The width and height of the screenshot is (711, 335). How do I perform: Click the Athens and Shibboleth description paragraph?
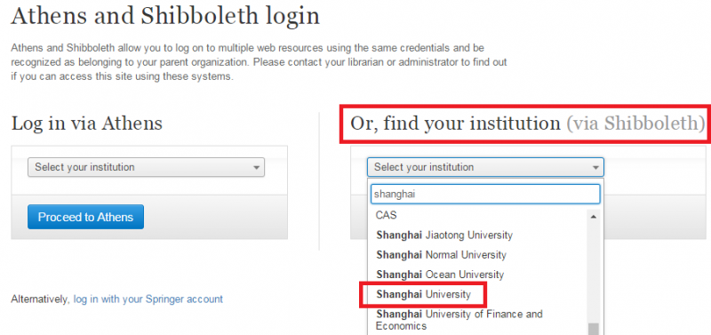[x=259, y=62]
